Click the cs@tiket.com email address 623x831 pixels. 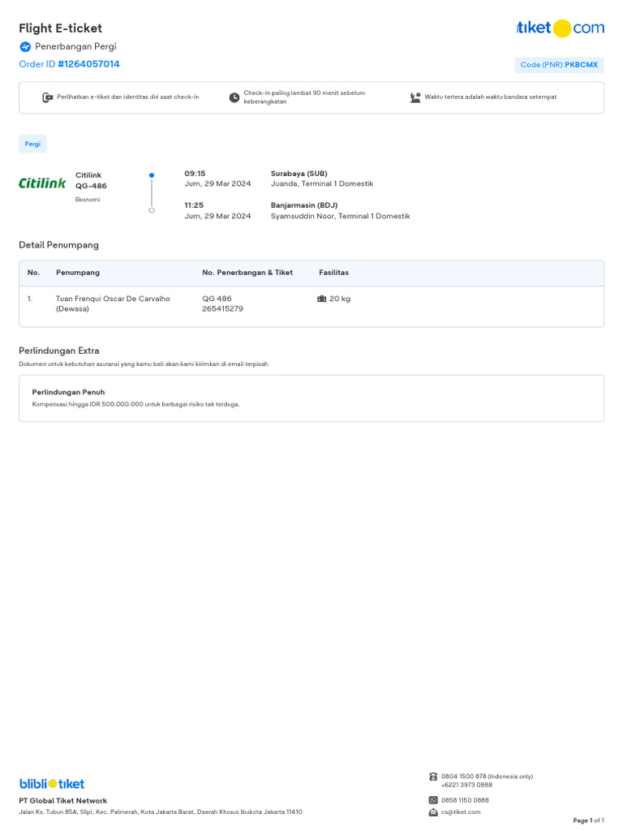click(x=461, y=812)
